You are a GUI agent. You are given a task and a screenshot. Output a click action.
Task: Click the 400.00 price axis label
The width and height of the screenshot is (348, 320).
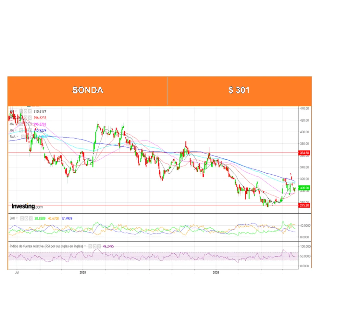[304, 132]
